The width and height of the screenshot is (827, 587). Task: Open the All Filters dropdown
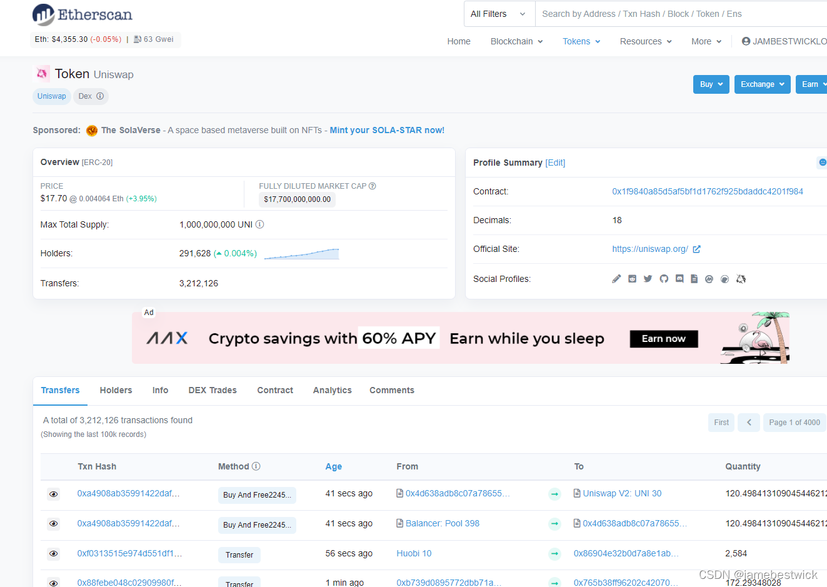click(x=499, y=14)
